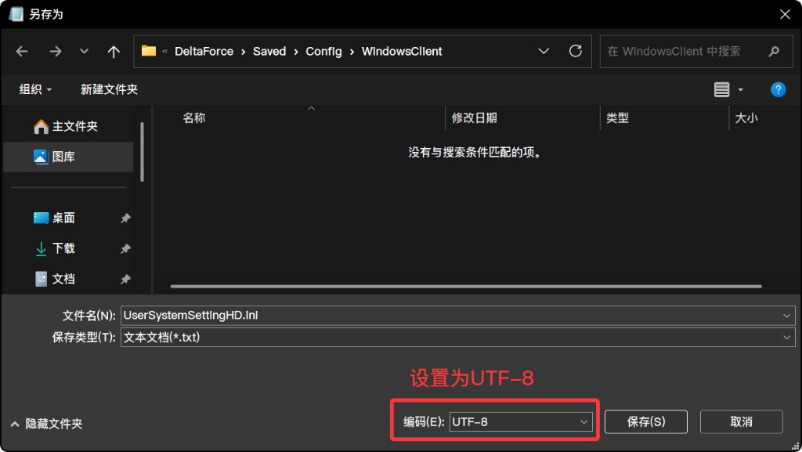Click the back navigation arrow
Image resolution: width=802 pixels, height=452 pixels.
click(23, 51)
